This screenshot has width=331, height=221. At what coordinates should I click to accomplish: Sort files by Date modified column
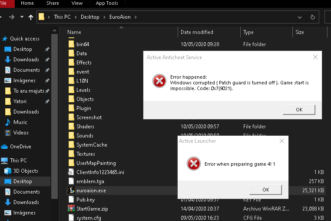point(197,32)
